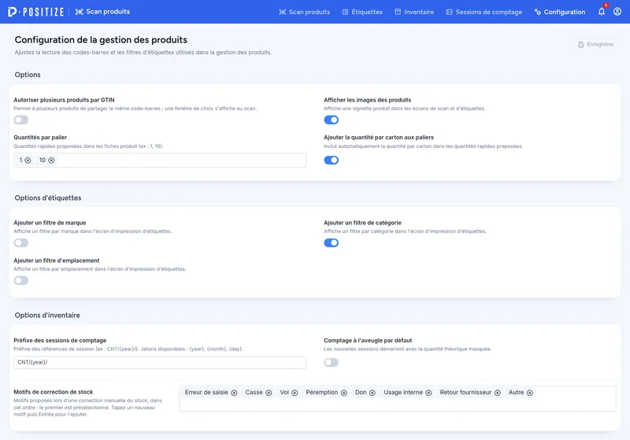Remove the Casse reason

(269, 393)
